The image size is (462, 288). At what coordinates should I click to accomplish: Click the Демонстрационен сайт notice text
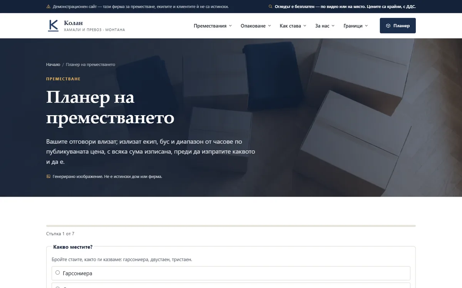point(141,7)
